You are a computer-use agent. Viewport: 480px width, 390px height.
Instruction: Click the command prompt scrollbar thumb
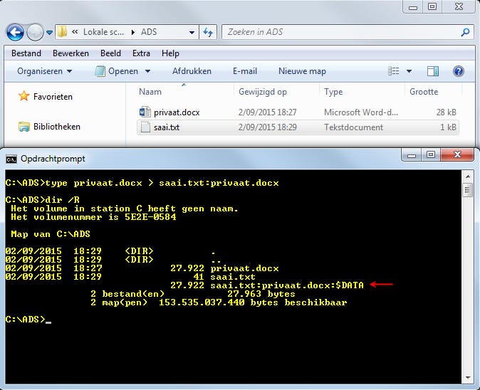click(467, 190)
